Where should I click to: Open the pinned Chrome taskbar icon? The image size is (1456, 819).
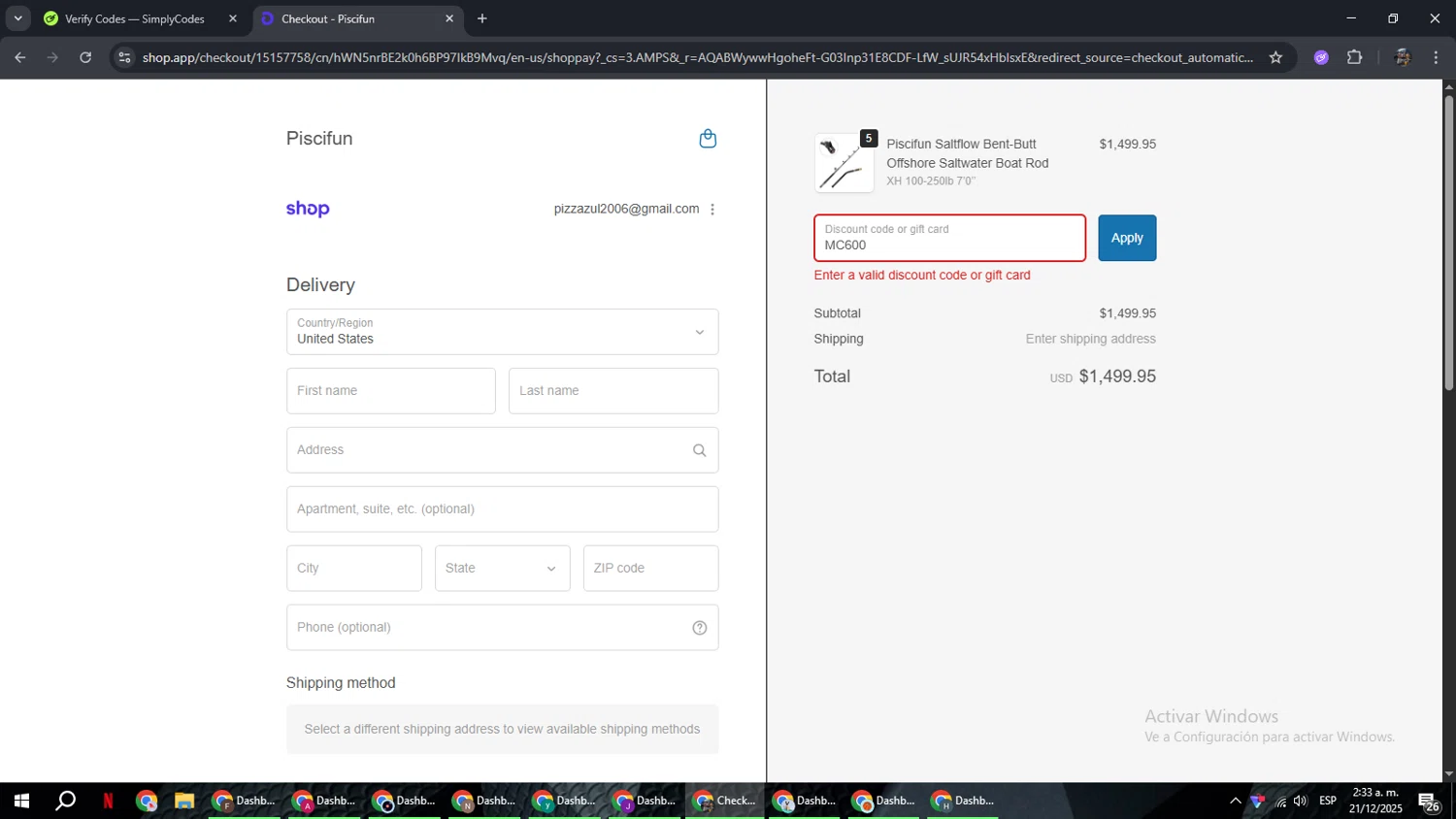pos(147,801)
